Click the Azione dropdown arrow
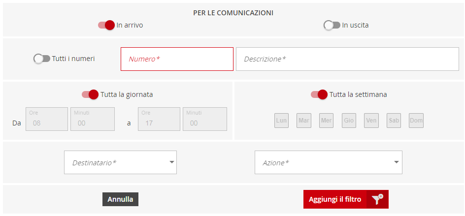Screen dimensions: 465x216 396,162
